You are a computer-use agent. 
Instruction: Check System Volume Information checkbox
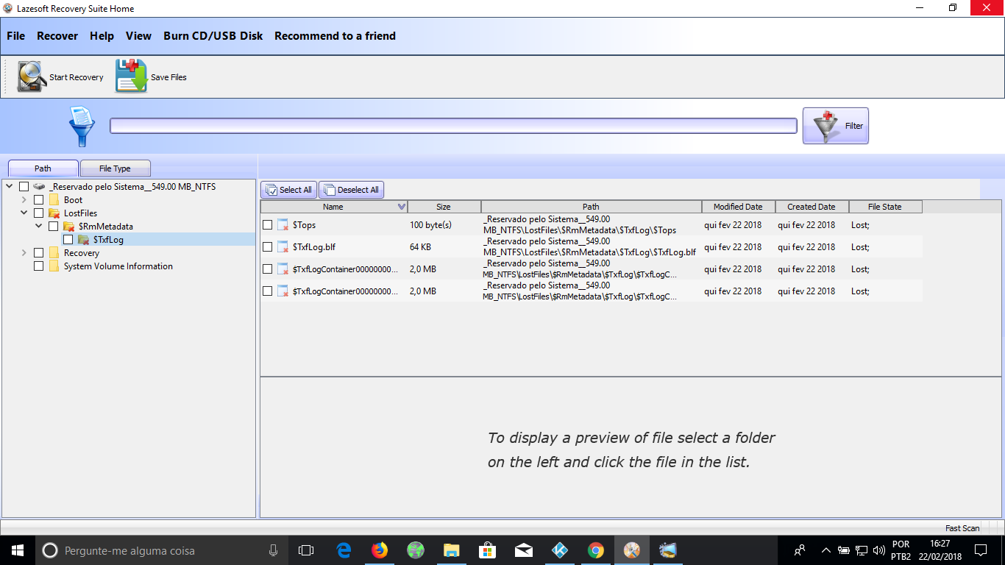click(39, 266)
